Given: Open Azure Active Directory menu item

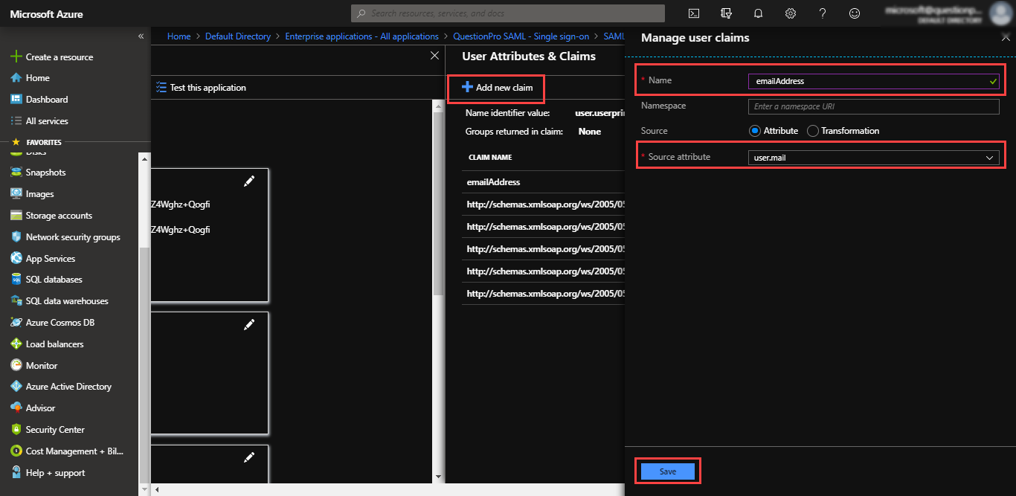Looking at the screenshot, I should point(68,387).
